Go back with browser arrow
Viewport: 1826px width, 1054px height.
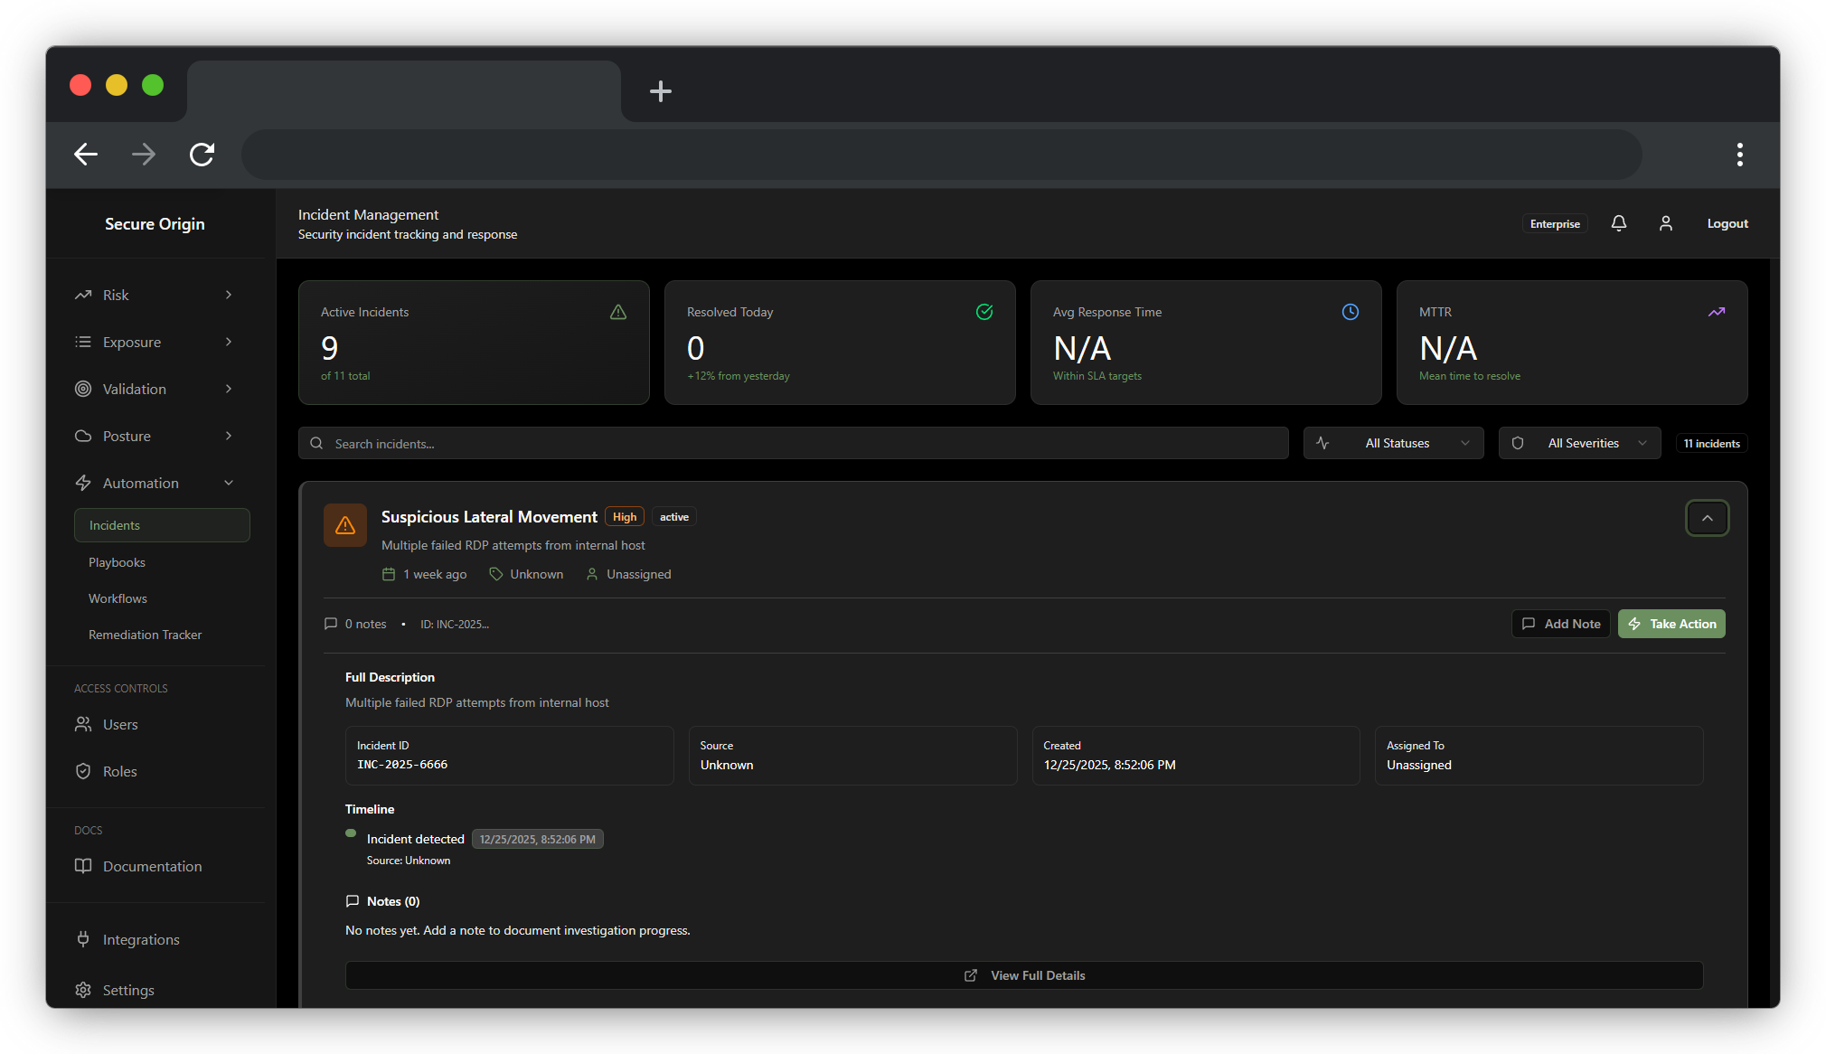[86, 155]
